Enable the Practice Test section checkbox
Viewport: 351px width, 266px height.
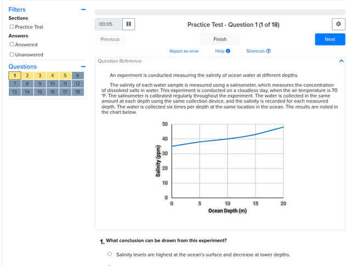coord(12,27)
